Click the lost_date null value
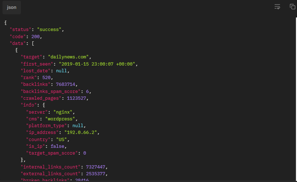The width and height of the screenshot is (297, 182). point(61,71)
